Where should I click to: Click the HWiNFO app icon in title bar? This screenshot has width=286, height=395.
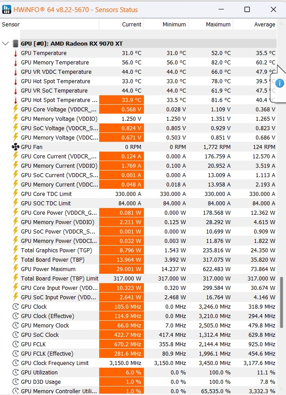(x=7, y=9)
